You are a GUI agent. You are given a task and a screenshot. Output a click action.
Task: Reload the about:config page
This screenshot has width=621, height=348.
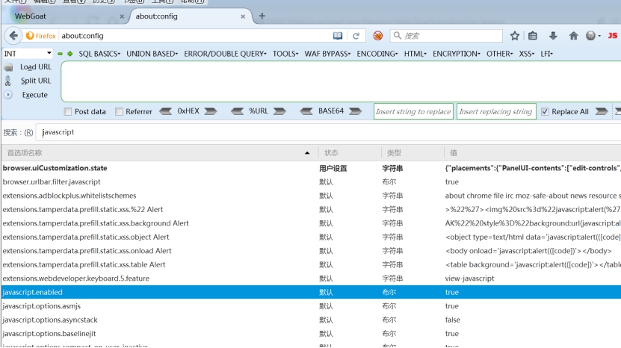coord(356,36)
